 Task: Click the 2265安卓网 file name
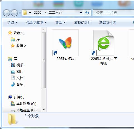65,59
